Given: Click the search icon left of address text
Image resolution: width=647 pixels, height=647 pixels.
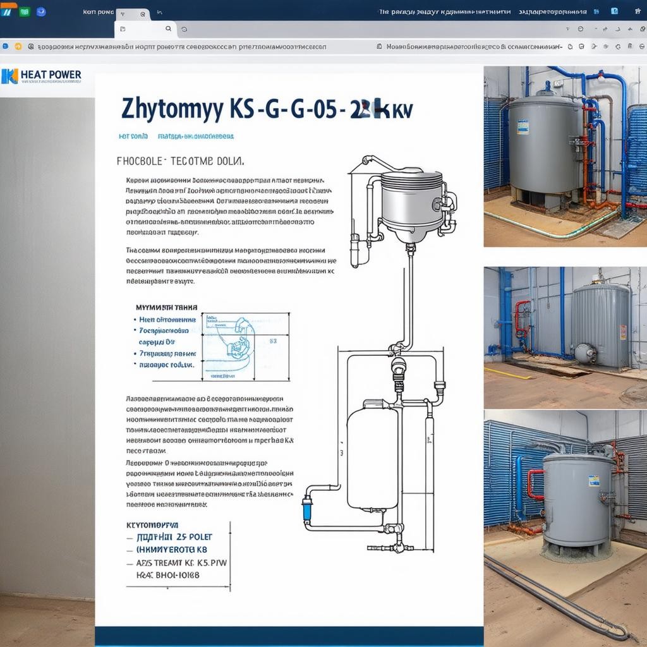Looking at the screenshot, I should 31,46.
